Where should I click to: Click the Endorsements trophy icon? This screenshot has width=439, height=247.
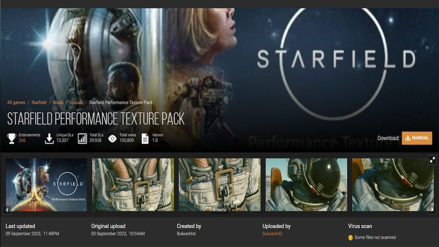(11, 138)
